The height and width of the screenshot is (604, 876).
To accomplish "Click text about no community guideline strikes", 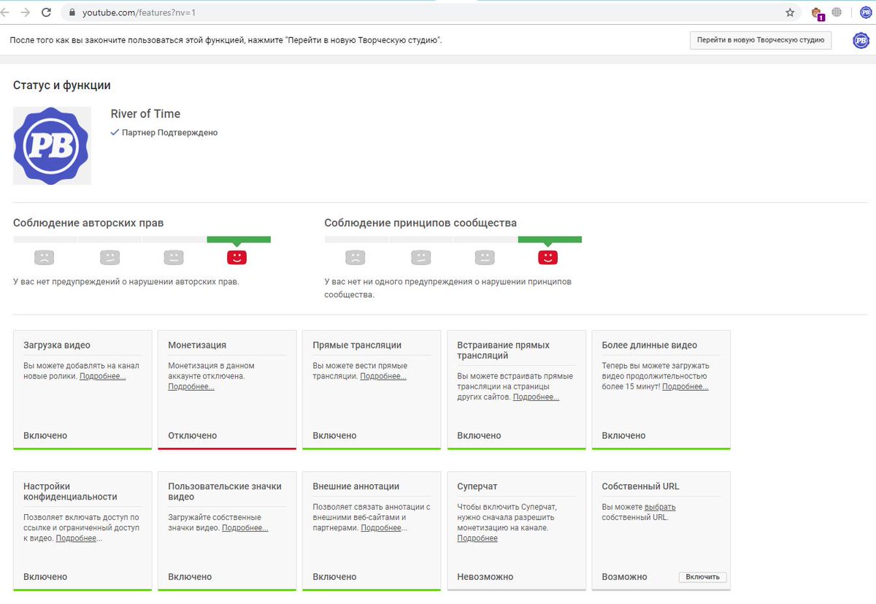I will (448, 288).
